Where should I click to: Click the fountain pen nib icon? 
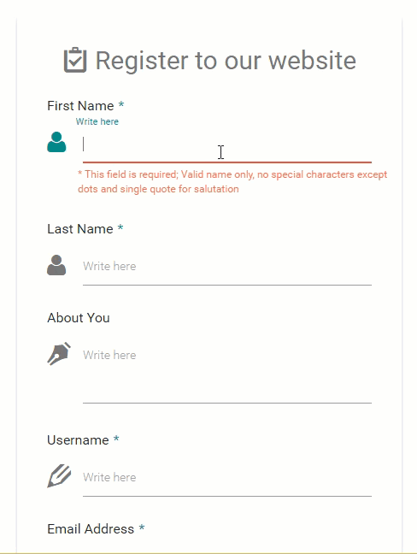point(59,354)
